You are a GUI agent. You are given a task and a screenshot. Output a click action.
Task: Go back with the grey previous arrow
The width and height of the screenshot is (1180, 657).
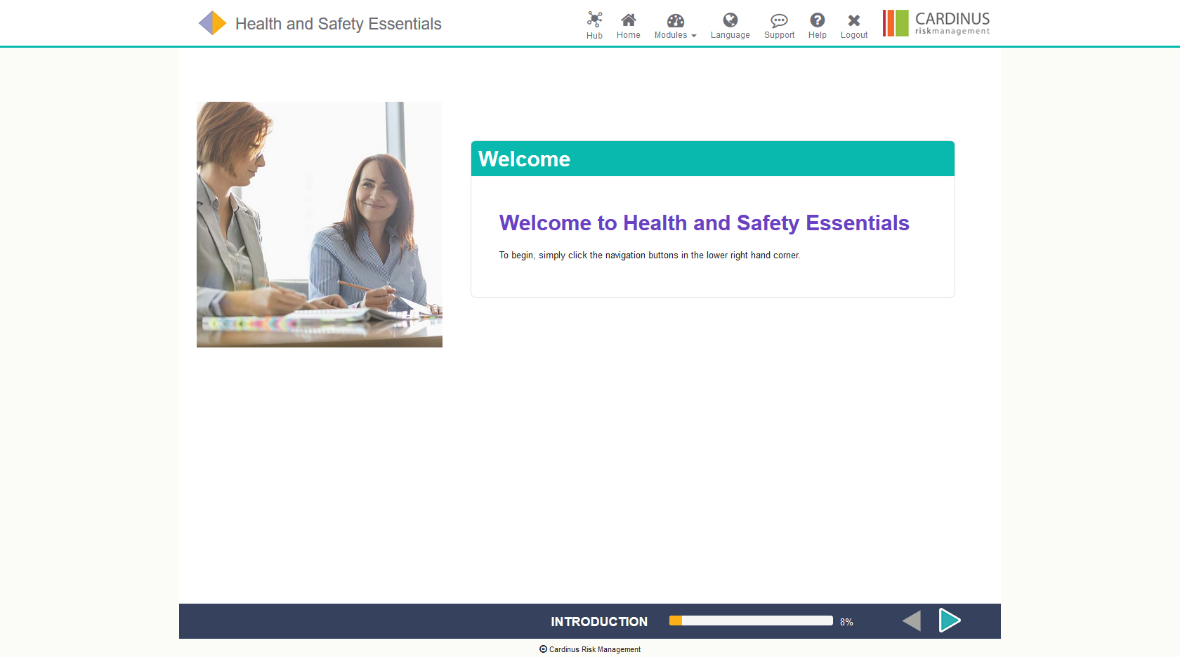click(912, 620)
